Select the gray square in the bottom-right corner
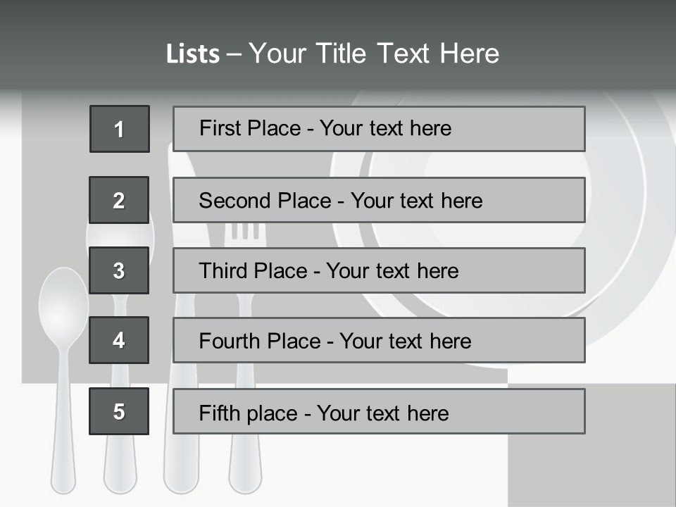 pyautogui.click(x=591, y=458)
